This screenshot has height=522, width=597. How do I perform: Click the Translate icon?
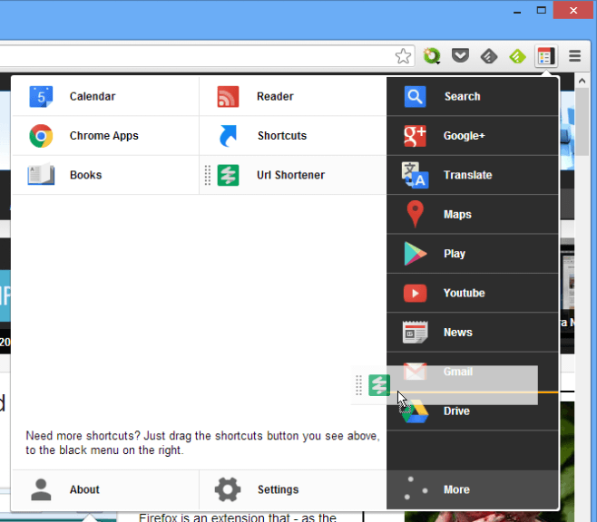coord(415,175)
